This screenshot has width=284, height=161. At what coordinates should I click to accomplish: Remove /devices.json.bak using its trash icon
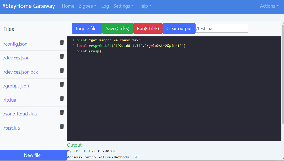click(x=62, y=70)
